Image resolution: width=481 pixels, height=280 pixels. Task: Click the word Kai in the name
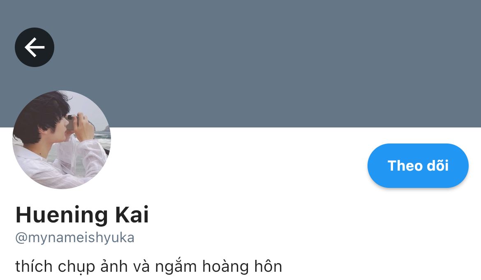132,215
